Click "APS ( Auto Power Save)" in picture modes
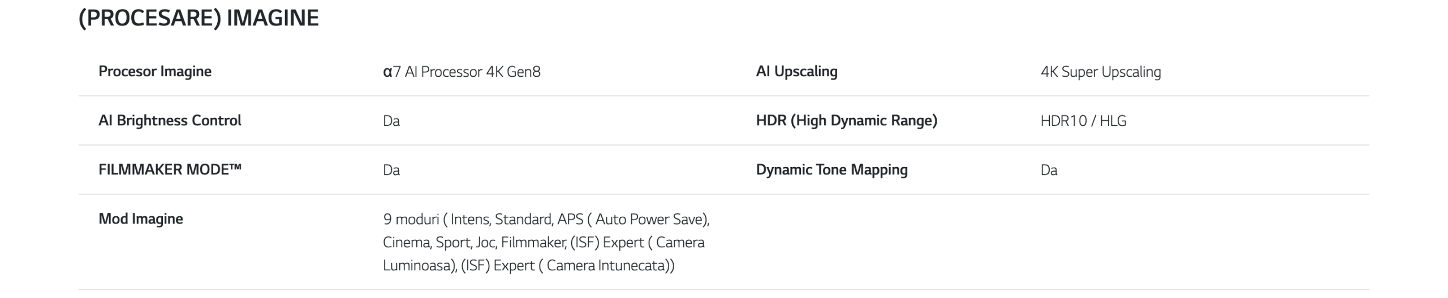The width and height of the screenshot is (1448, 298). tap(632, 220)
